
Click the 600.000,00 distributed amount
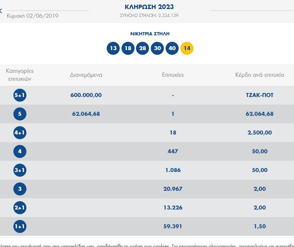(86, 95)
